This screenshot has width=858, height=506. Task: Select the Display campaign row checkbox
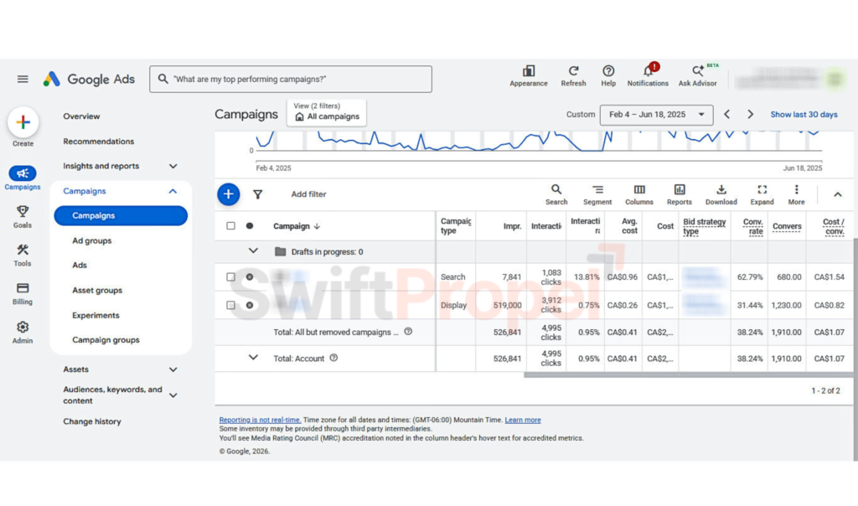tap(231, 305)
